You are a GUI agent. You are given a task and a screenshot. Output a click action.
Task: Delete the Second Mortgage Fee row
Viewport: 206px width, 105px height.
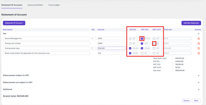click(199, 39)
